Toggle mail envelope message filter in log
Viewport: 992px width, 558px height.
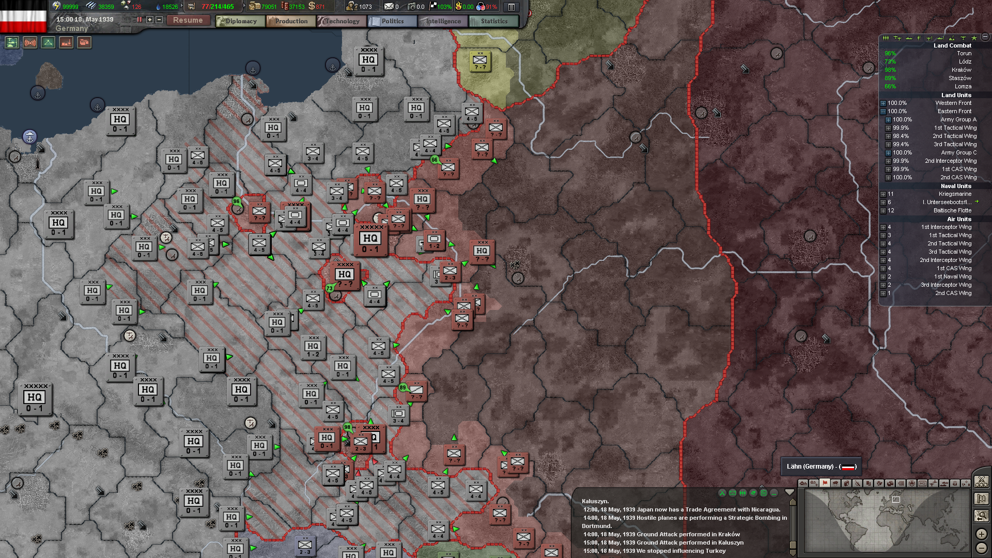point(733,493)
